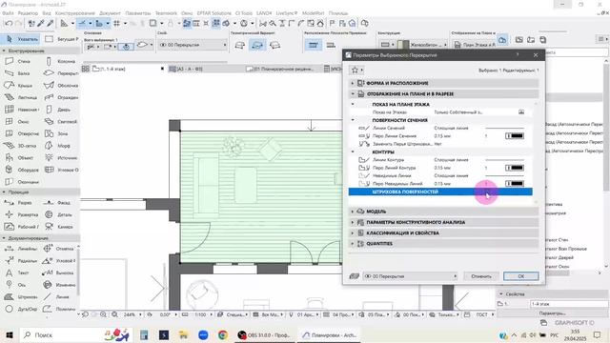610x343 pixels.
Task: Select the Крыша (roof) tool
Action: (x=18, y=85)
